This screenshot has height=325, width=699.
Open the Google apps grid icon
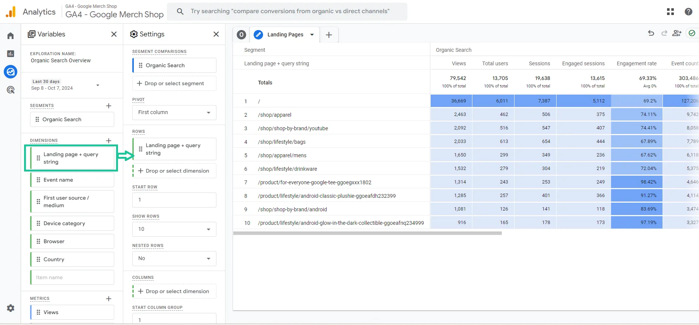pos(670,12)
